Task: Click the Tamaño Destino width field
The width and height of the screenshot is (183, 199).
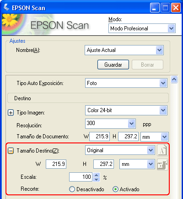Action: click(56, 164)
